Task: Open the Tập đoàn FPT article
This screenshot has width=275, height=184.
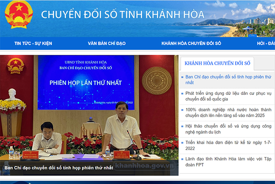Action: (x=228, y=162)
